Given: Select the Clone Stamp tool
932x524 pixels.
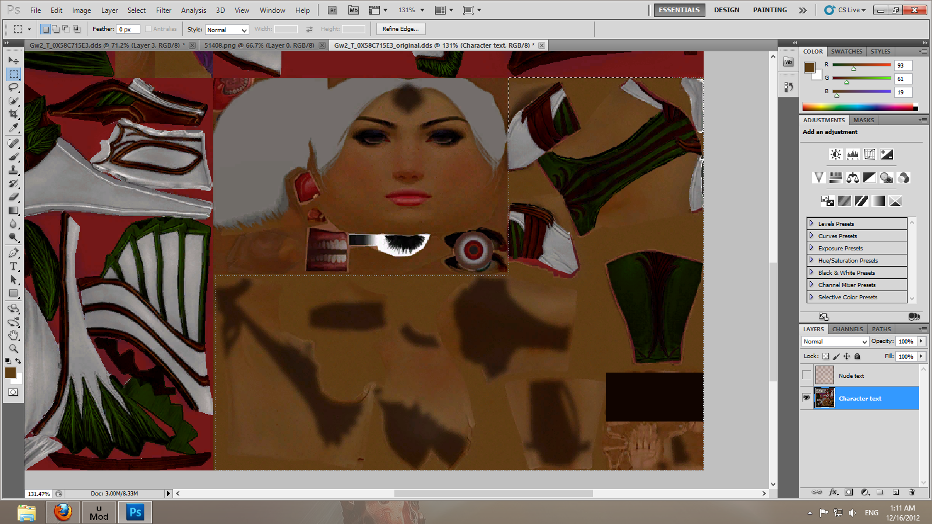Looking at the screenshot, I should tap(13, 170).
